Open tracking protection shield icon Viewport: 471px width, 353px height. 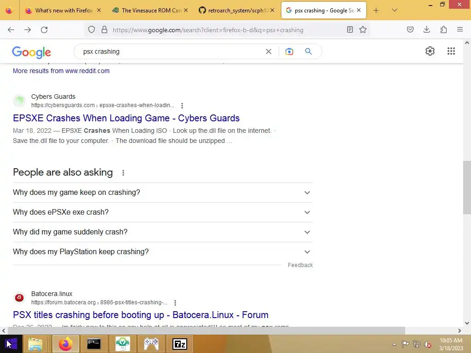(92, 30)
